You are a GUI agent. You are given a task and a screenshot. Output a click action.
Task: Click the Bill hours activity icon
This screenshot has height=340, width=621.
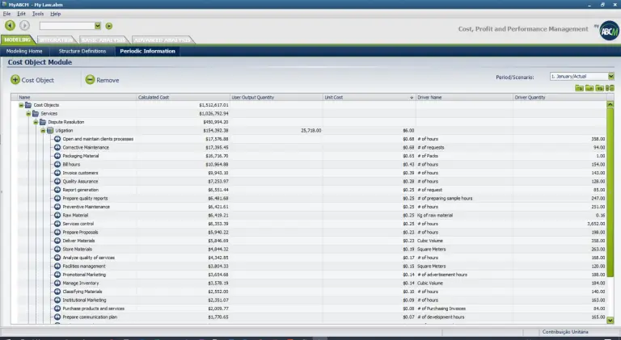pyautogui.click(x=57, y=164)
